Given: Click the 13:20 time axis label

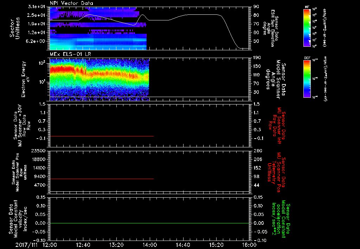Looking at the screenshot, I should [x=116, y=245].
